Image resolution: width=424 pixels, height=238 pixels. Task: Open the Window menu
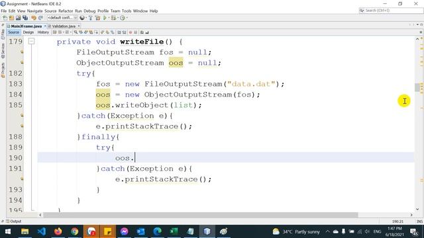click(140, 11)
